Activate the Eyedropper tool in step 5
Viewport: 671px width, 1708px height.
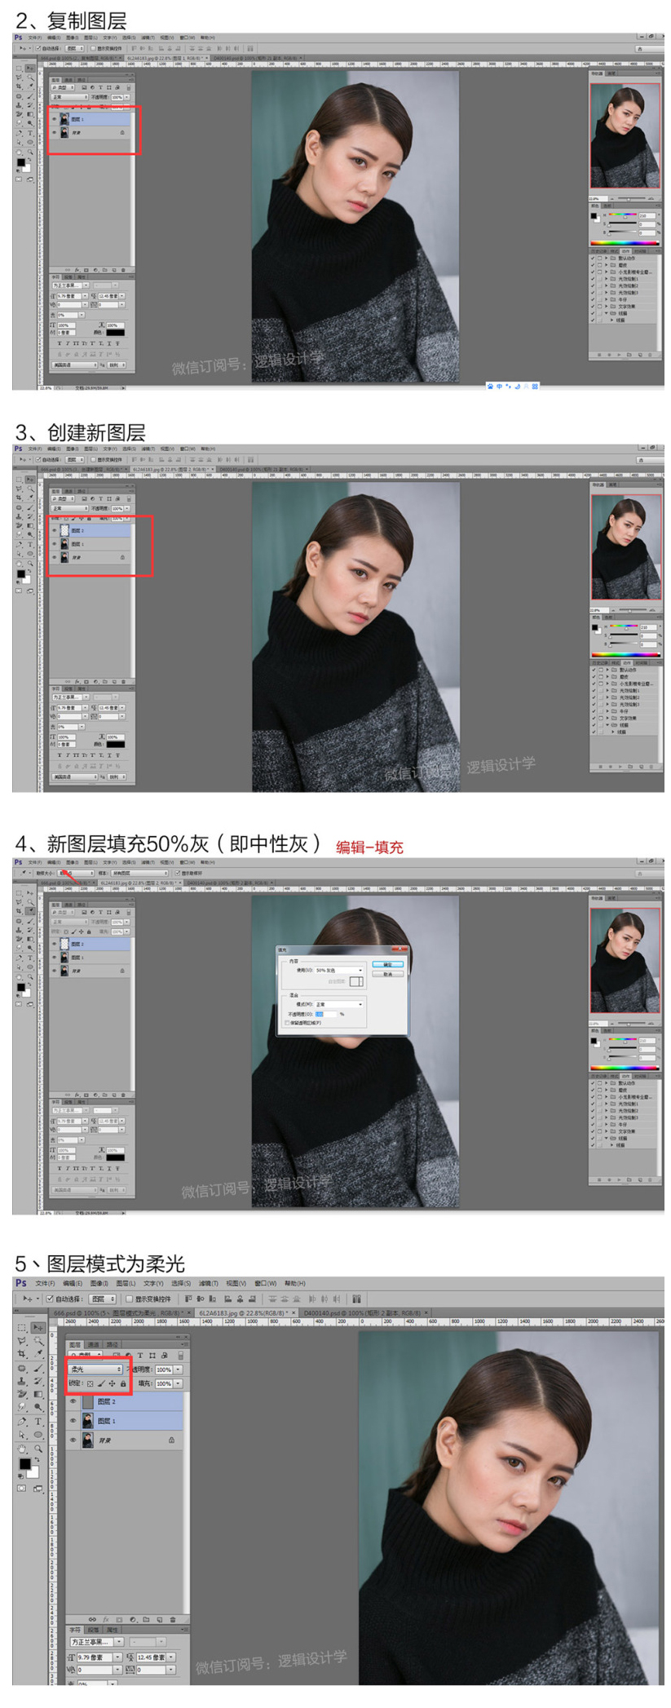(x=38, y=1354)
